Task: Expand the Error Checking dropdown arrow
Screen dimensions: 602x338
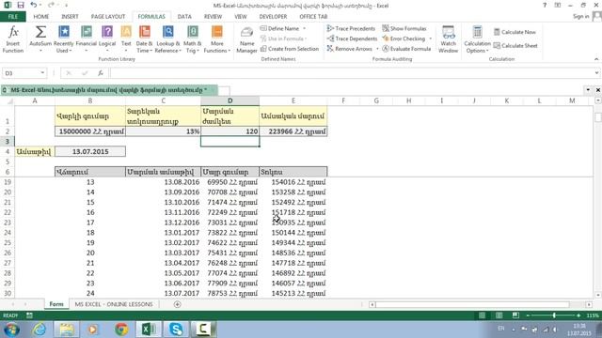Action: (431, 38)
